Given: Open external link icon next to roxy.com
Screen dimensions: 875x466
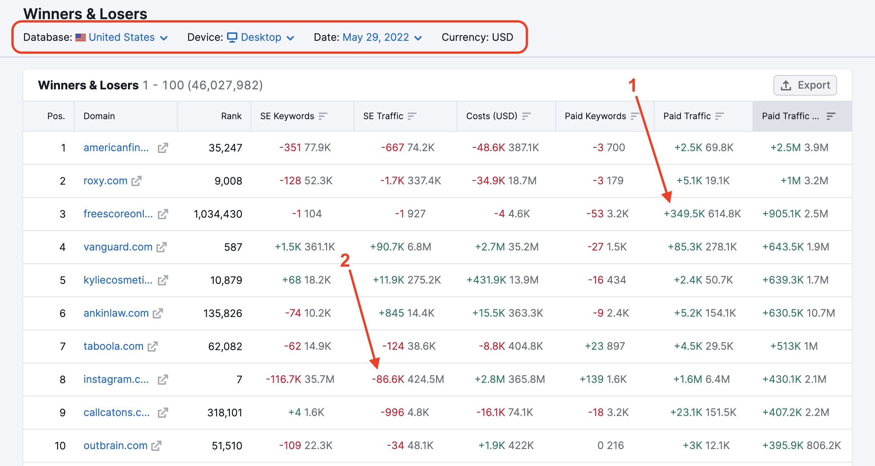Looking at the screenshot, I should tap(137, 181).
